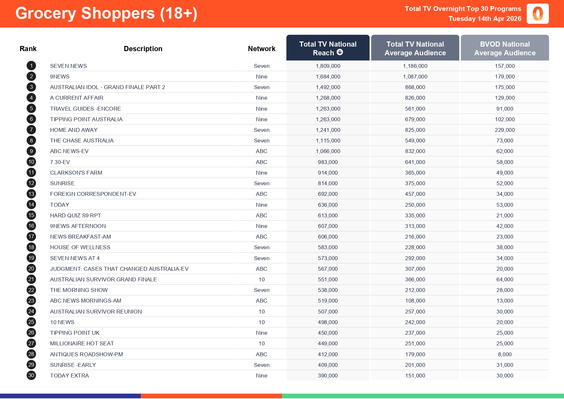Click the orange logo icon in header

coord(538,14)
